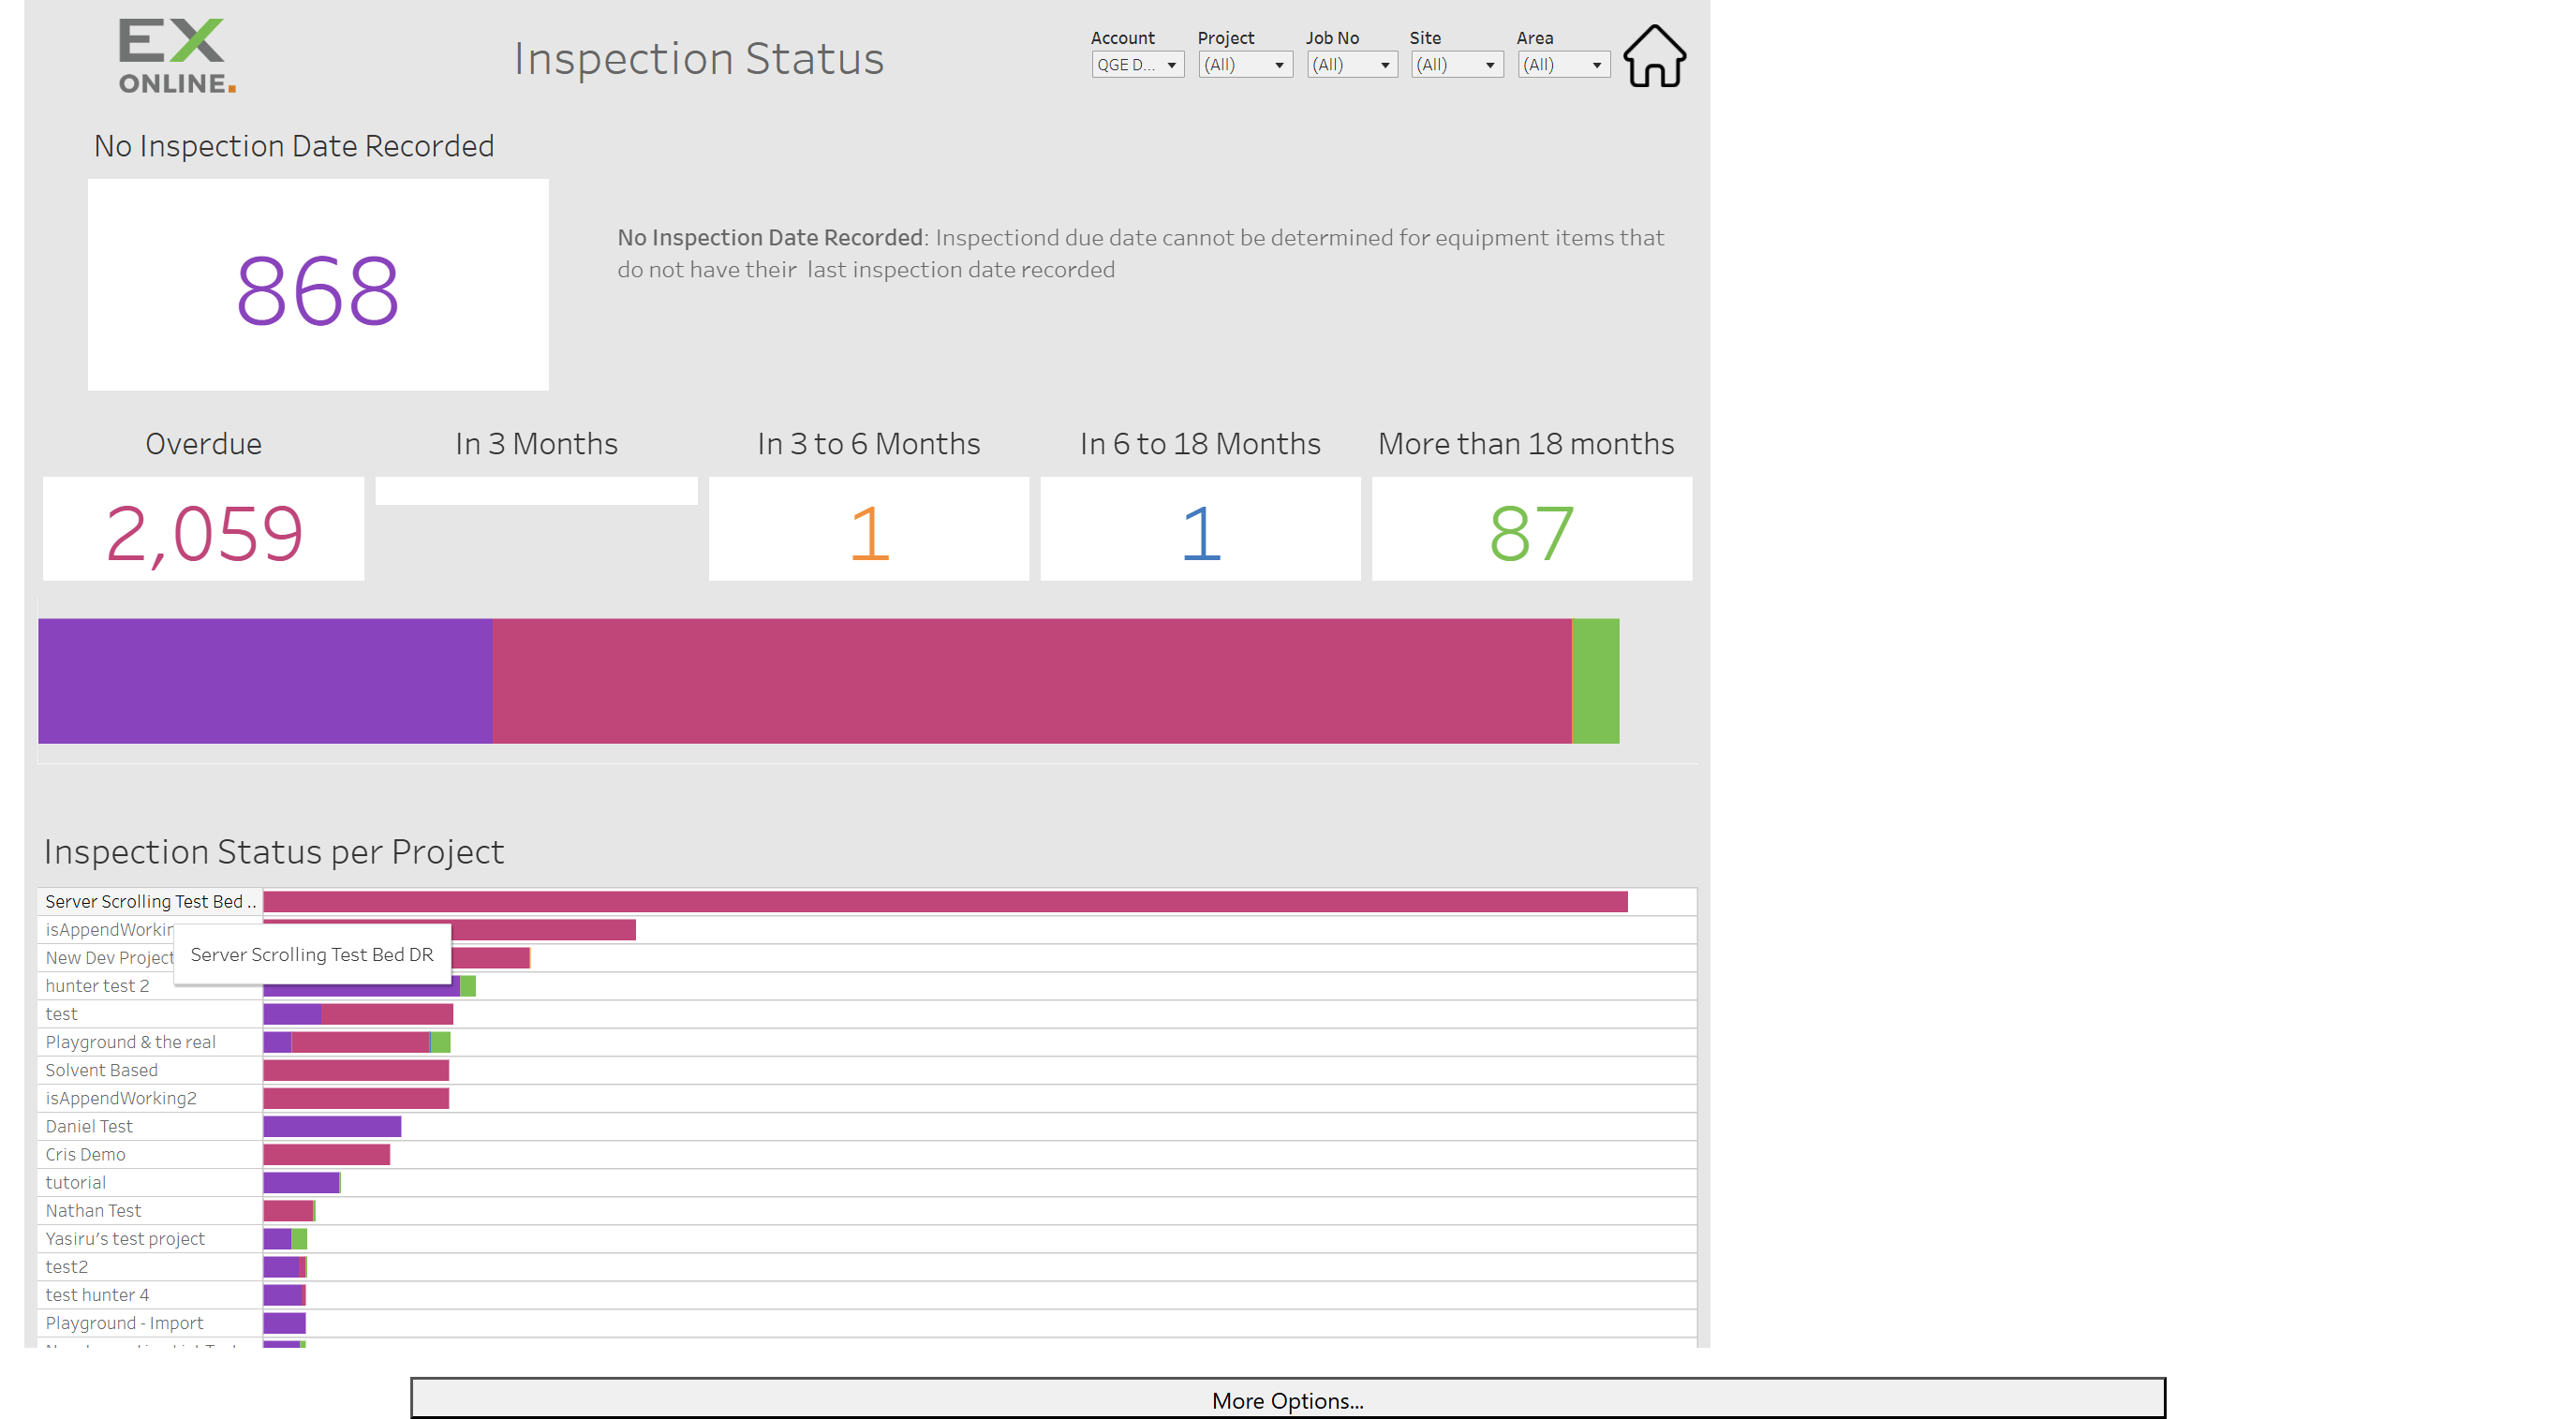Image resolution: width=2576 pixels, height=1419 pixels.
Task: Click the Home icon
Action: click(1654, 56)
